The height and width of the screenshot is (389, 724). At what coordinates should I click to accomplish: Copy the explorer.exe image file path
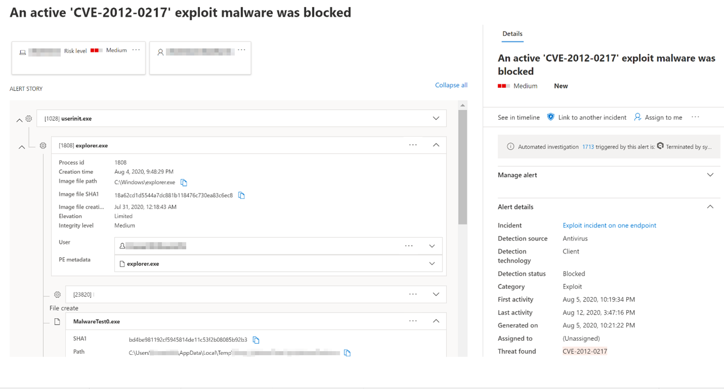[x=184, y=182]
